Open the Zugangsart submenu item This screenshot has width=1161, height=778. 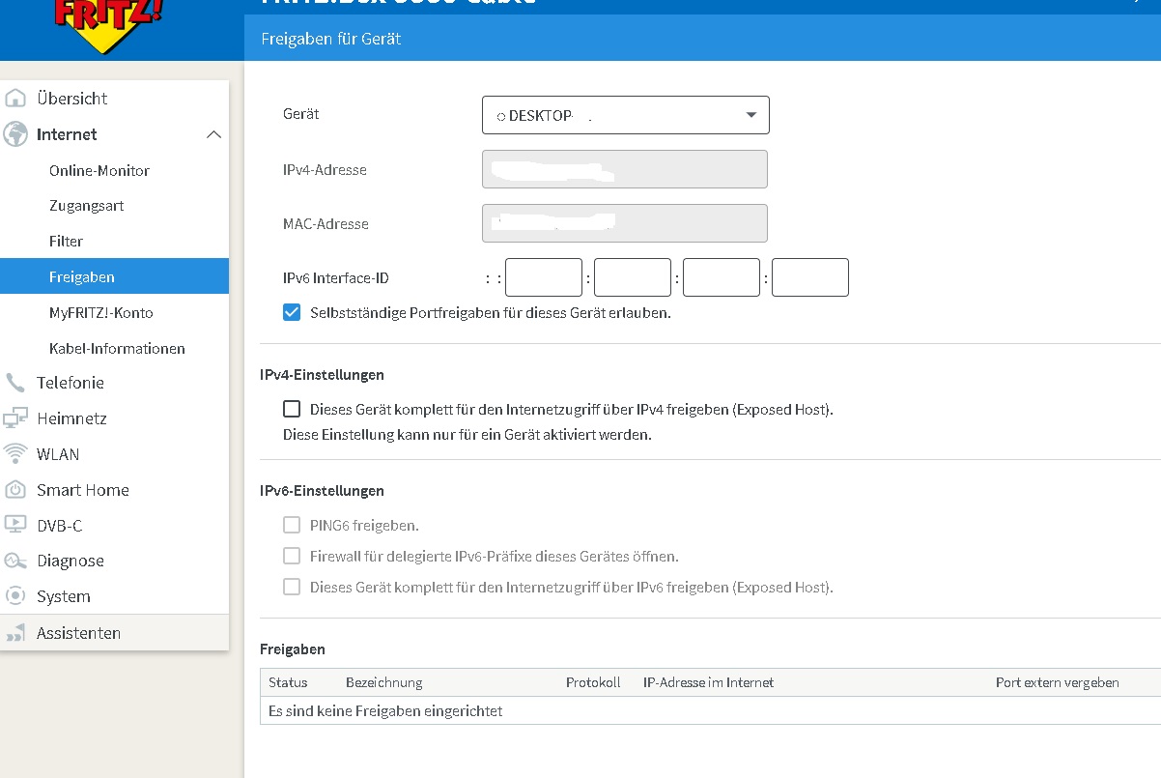click(x=87, y=206)
